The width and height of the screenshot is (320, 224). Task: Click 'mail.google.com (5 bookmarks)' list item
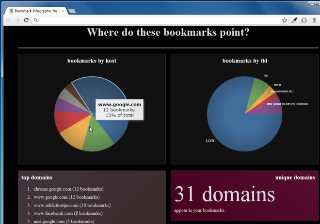click(64, 222)
